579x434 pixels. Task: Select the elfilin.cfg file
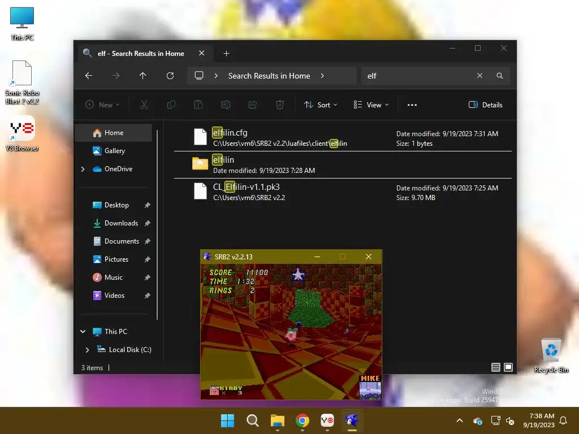click(343, 137)
